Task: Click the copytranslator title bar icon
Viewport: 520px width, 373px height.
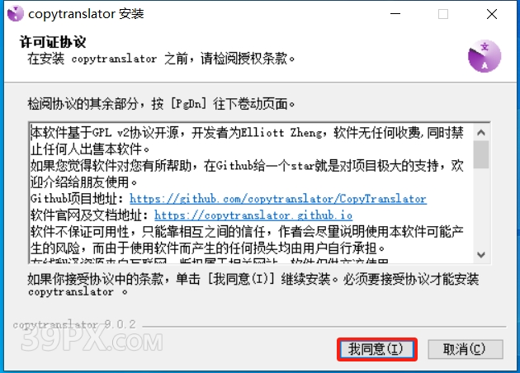Action: pos(15,14)
